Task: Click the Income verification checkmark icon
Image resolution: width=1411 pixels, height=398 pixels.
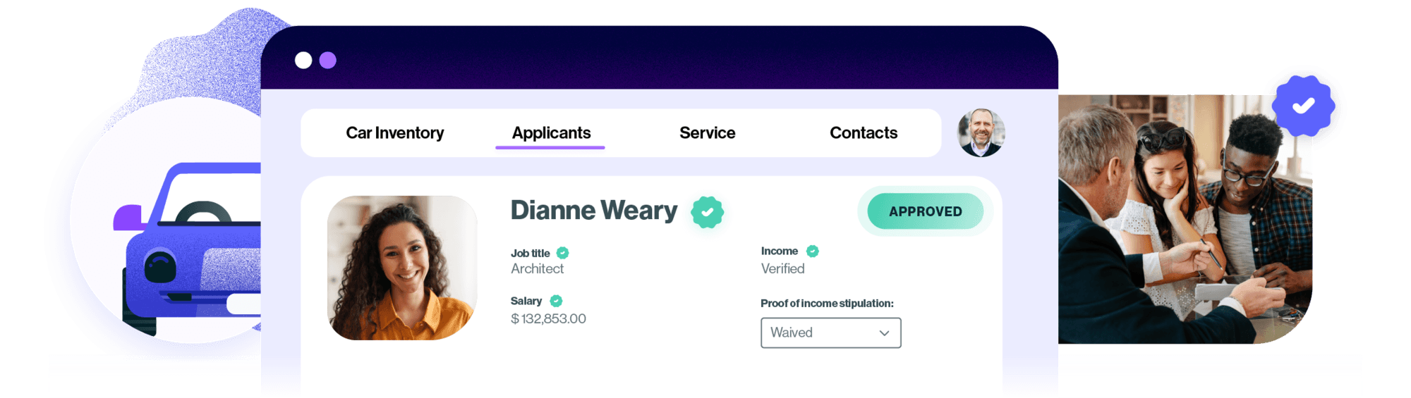Action: (x=812, y=251)
